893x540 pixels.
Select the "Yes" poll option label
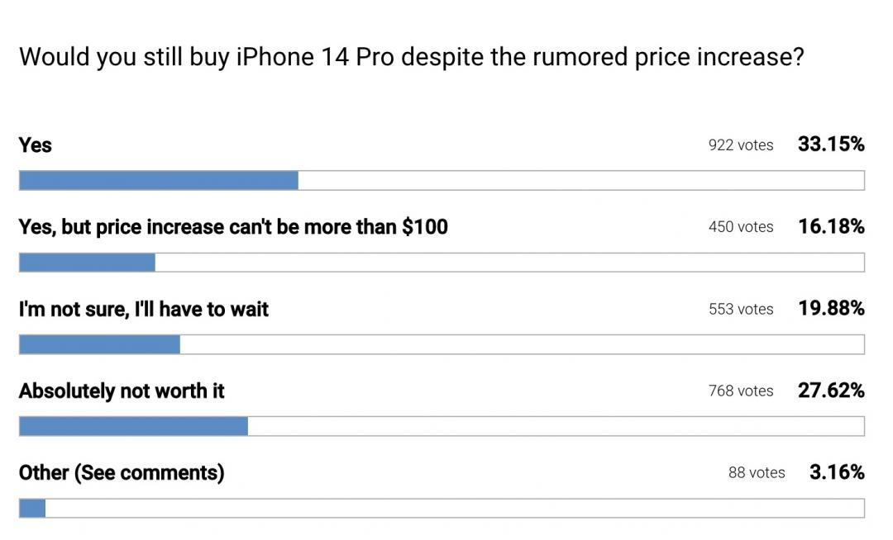(36, 145)
